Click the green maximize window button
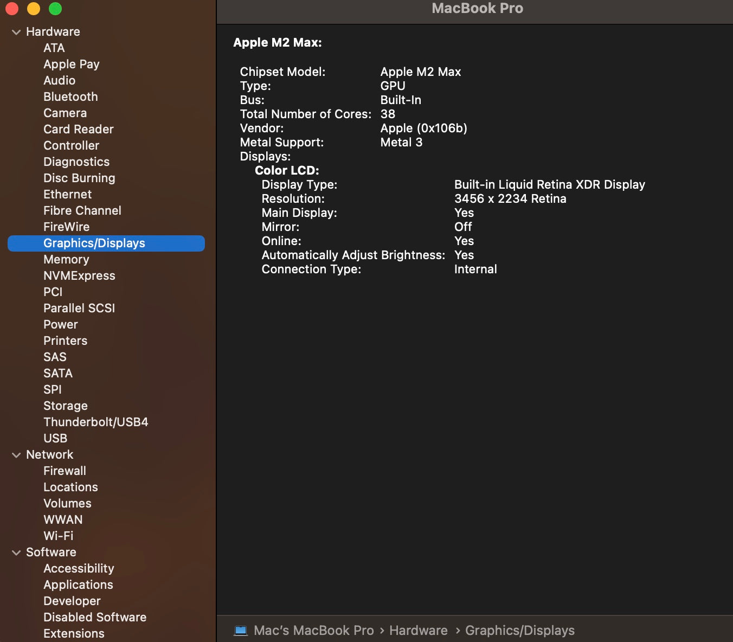The height and width of the screenshot is (642, 733). (55, 9)
